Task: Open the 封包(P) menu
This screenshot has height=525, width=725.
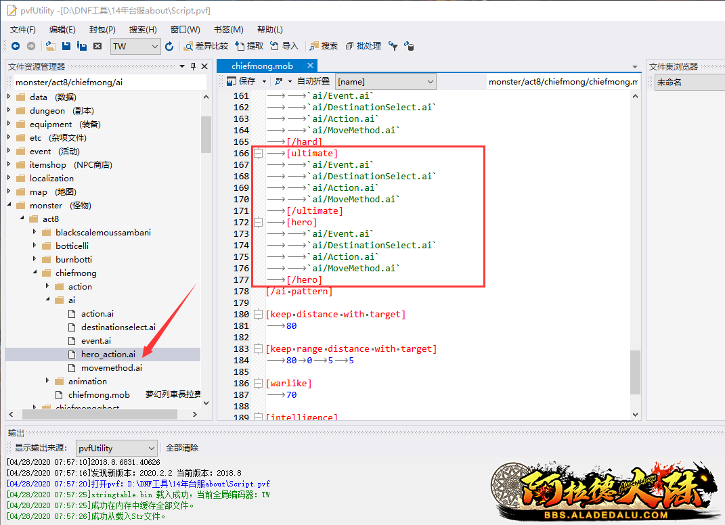Action: tap(102, 30)
